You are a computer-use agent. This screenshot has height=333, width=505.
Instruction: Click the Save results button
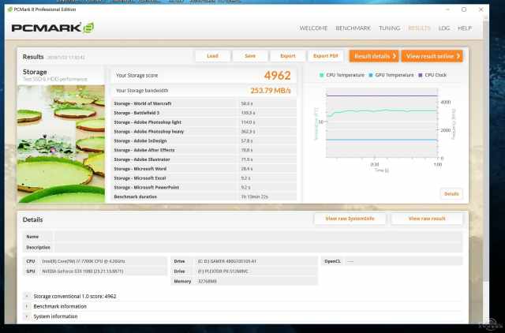point(250,56)
